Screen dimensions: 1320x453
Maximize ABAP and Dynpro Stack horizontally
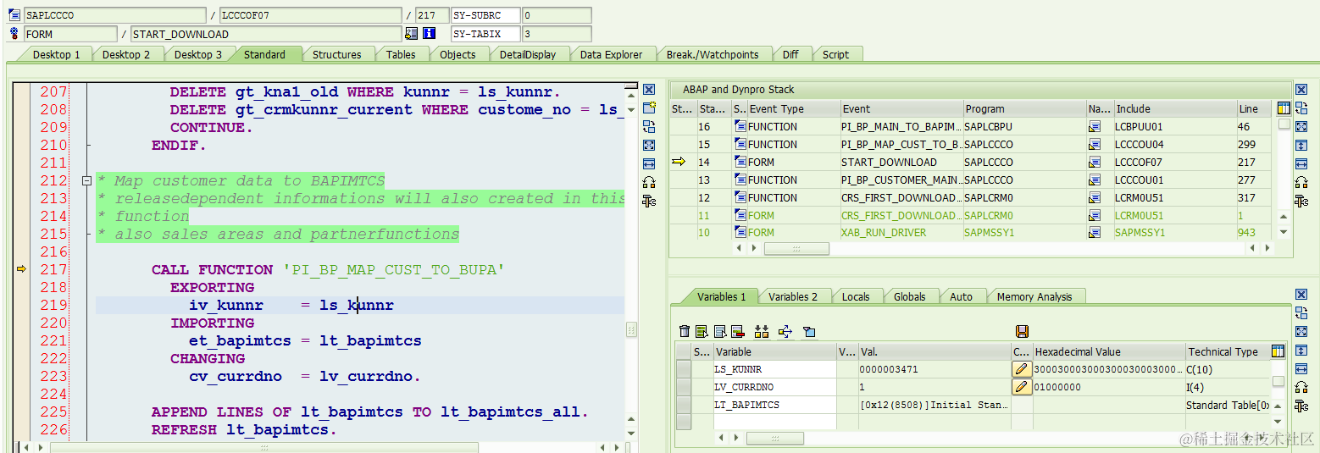click(x=1301, y=164)
